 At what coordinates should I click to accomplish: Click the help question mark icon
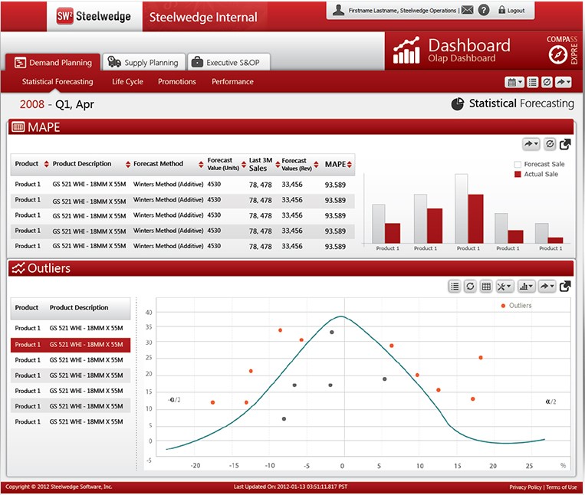[x=484, y=10]
